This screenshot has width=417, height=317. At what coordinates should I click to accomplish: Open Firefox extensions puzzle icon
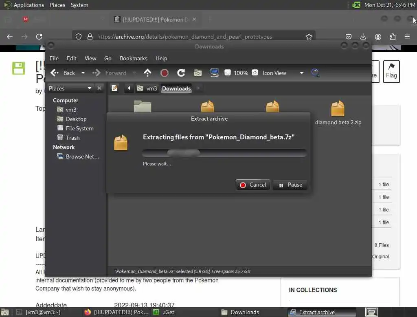(393, 37)
